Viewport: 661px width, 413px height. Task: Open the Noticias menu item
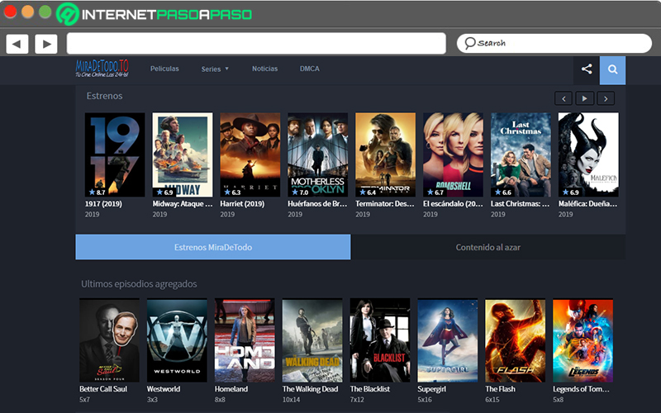coord(264,69)
